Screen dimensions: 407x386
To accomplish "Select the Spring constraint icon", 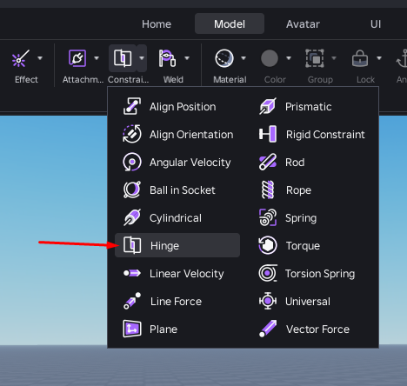I will (x=268, y=217).
